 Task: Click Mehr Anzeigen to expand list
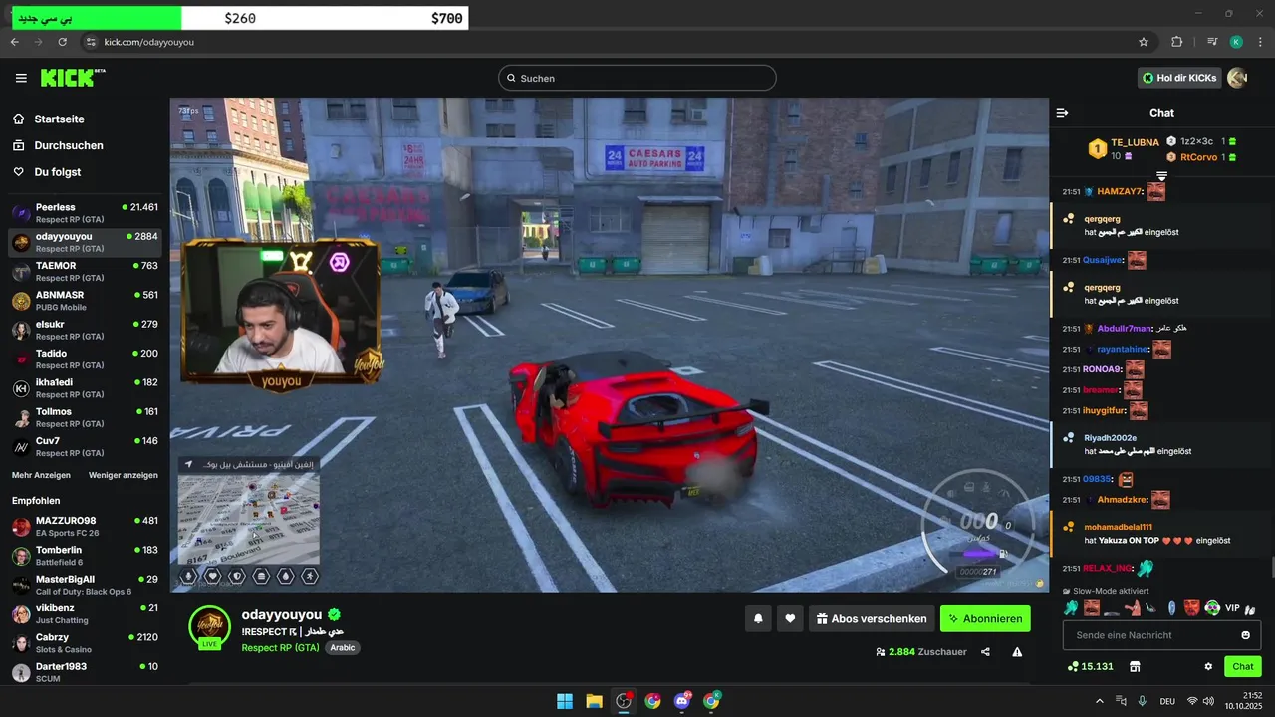41,475
